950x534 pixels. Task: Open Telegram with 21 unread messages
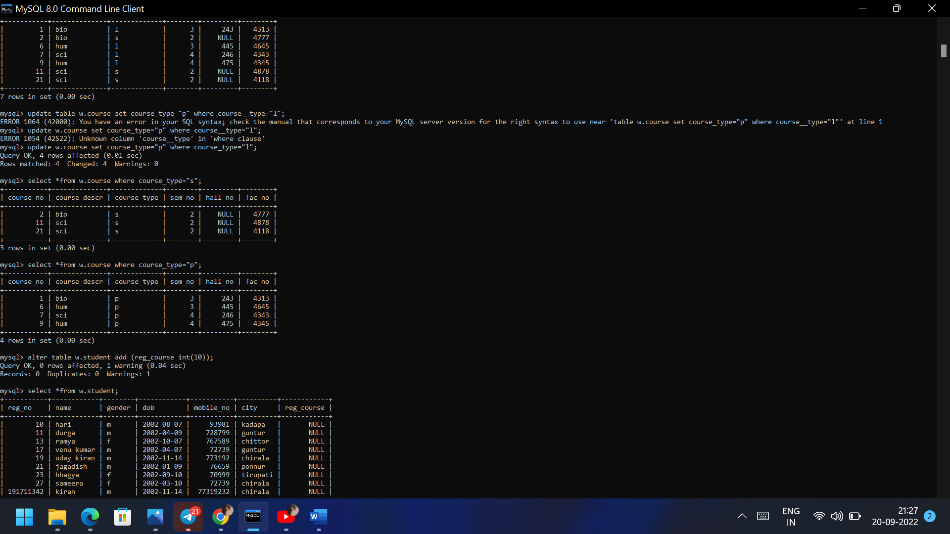pos(188,517)
